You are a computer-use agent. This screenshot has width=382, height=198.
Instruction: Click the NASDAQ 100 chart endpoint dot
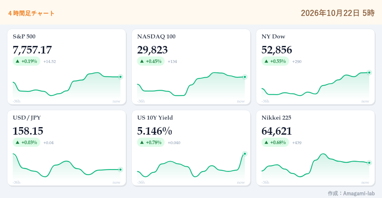coord(245,77)
